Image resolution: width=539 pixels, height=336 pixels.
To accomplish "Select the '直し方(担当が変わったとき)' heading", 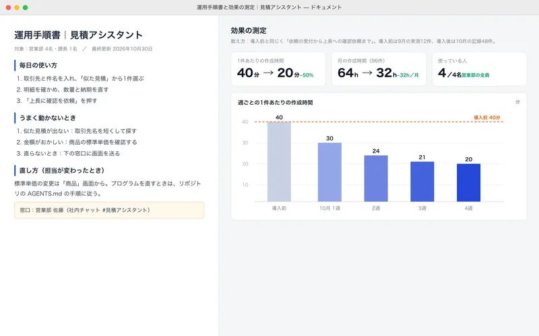I will tap(62, 171).
